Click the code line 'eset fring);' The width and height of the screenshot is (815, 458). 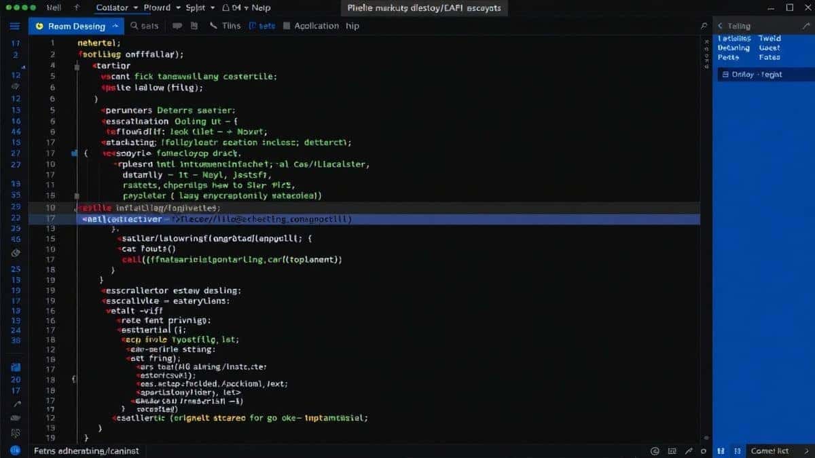154,358
